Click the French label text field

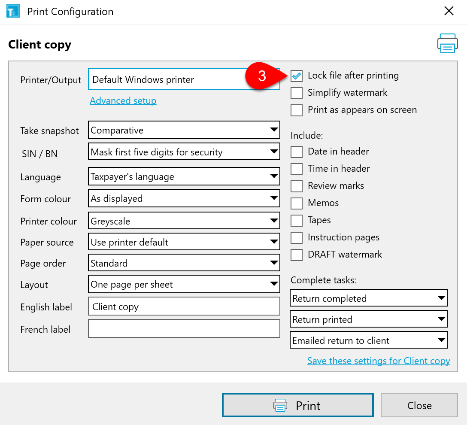[x=184, y=329]
